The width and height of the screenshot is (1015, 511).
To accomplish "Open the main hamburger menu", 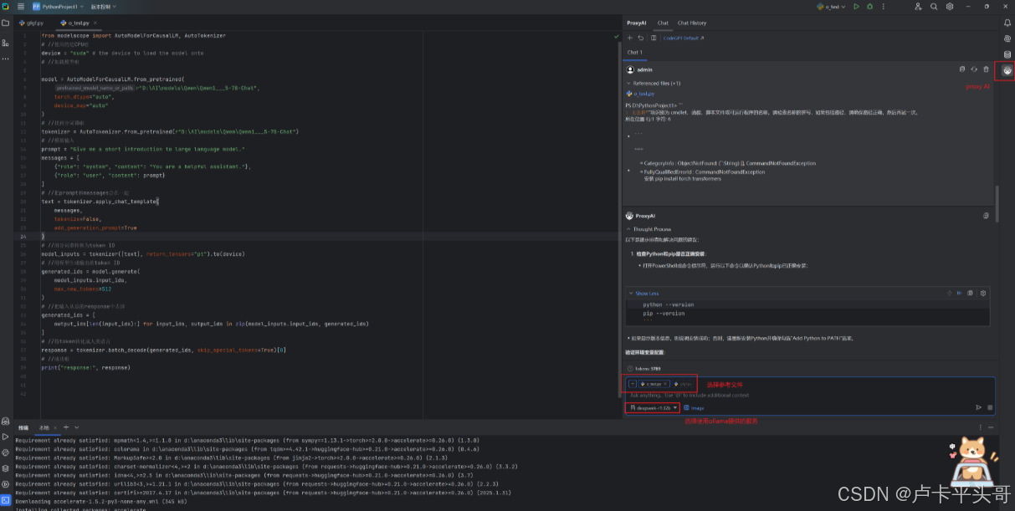I will pos(21,6).
